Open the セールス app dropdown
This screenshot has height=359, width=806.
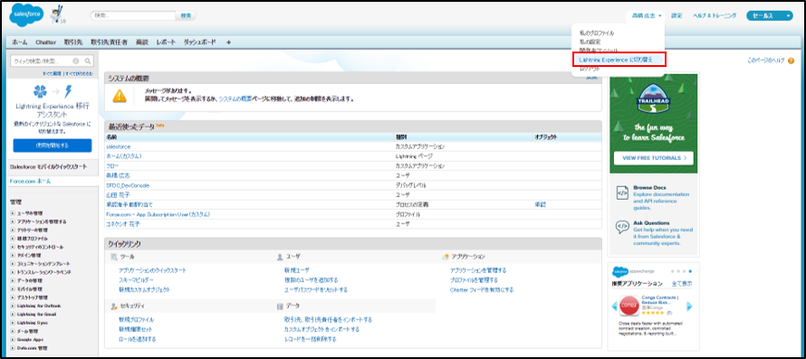click(x=770, y=16)
